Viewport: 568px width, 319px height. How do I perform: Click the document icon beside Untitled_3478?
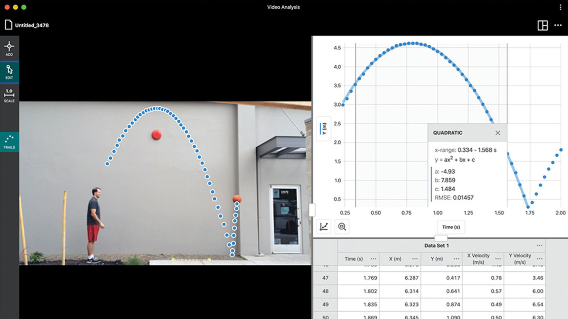8,24
